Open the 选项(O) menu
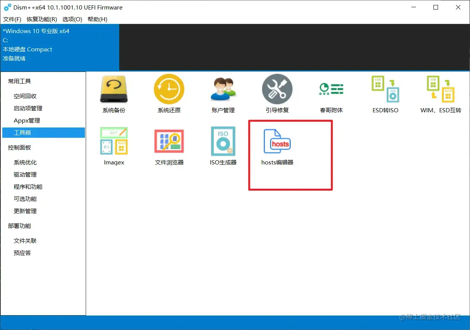The height and width of the screenshot is (330, 470). [x=72, y=19]
